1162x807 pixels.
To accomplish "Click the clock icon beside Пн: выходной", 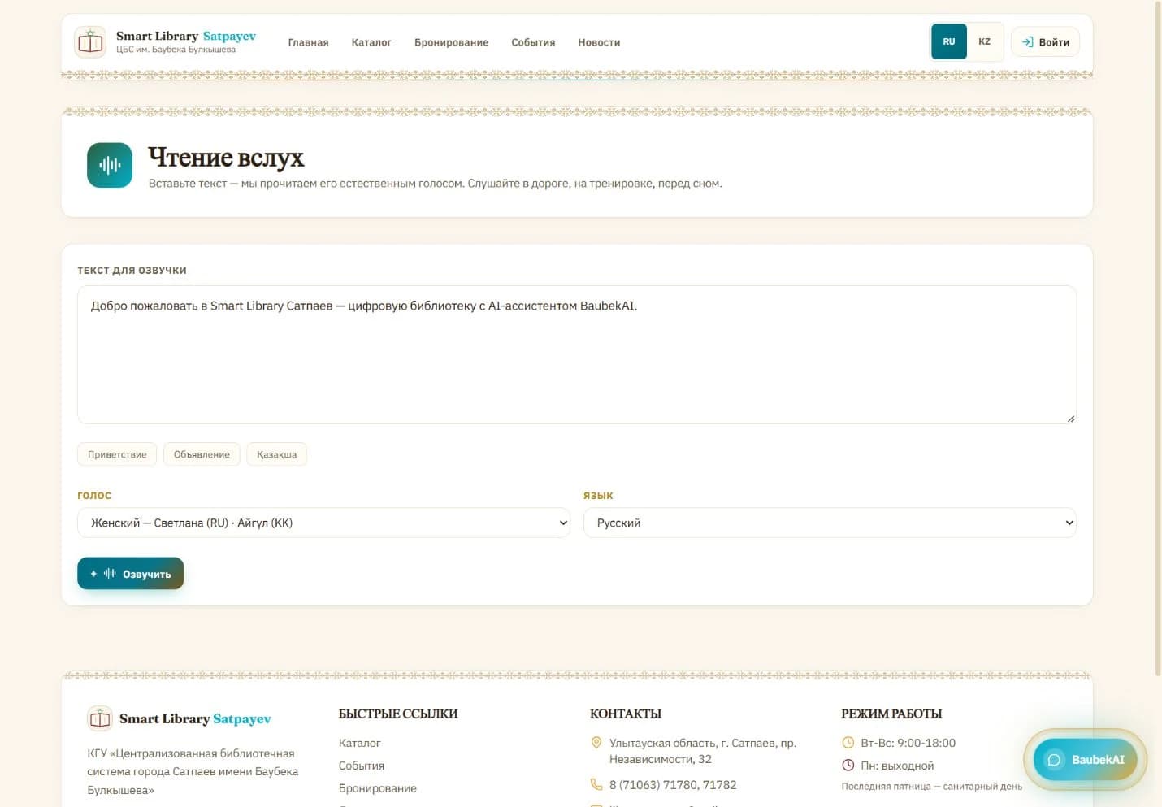I will click(848, 766).
